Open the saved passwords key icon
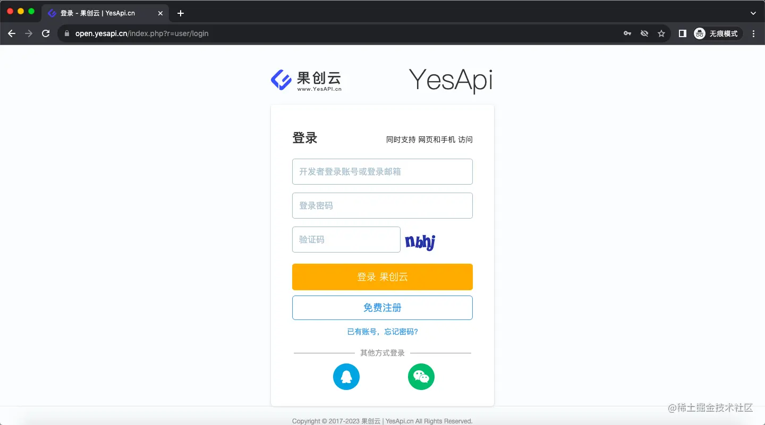Screen dimensions: 765x425 click(x=627, y=33)
